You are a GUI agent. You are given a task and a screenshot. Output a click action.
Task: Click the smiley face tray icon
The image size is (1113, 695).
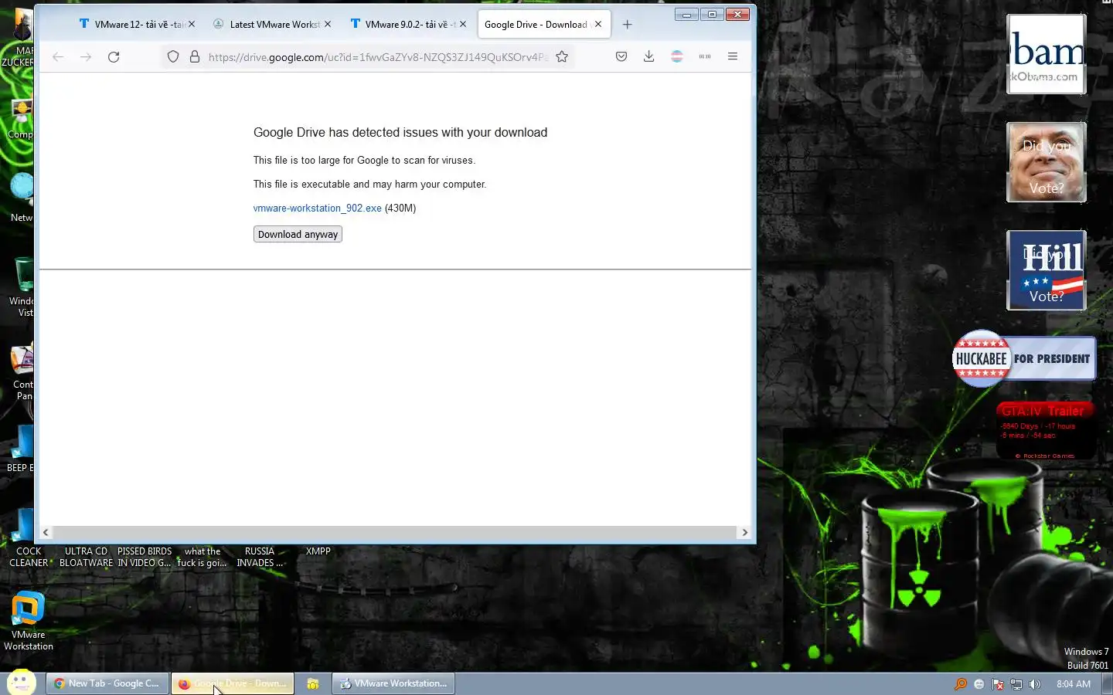(x=979, y=684)
